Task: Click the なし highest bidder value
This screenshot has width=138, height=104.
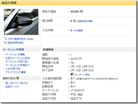Action: click(73, 63)
